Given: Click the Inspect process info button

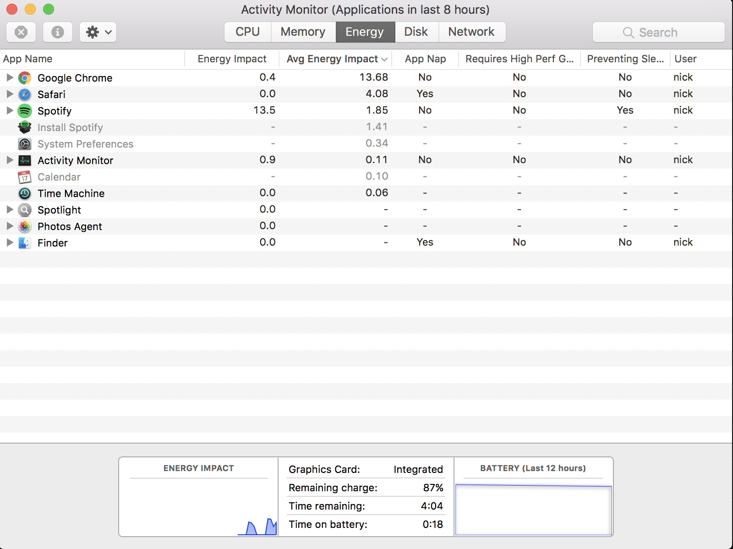Looking at the screenshot, I should click(58, 32).
